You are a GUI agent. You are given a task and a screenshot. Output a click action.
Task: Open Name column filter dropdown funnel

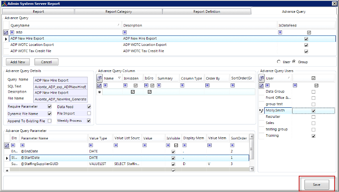(119, 78)
